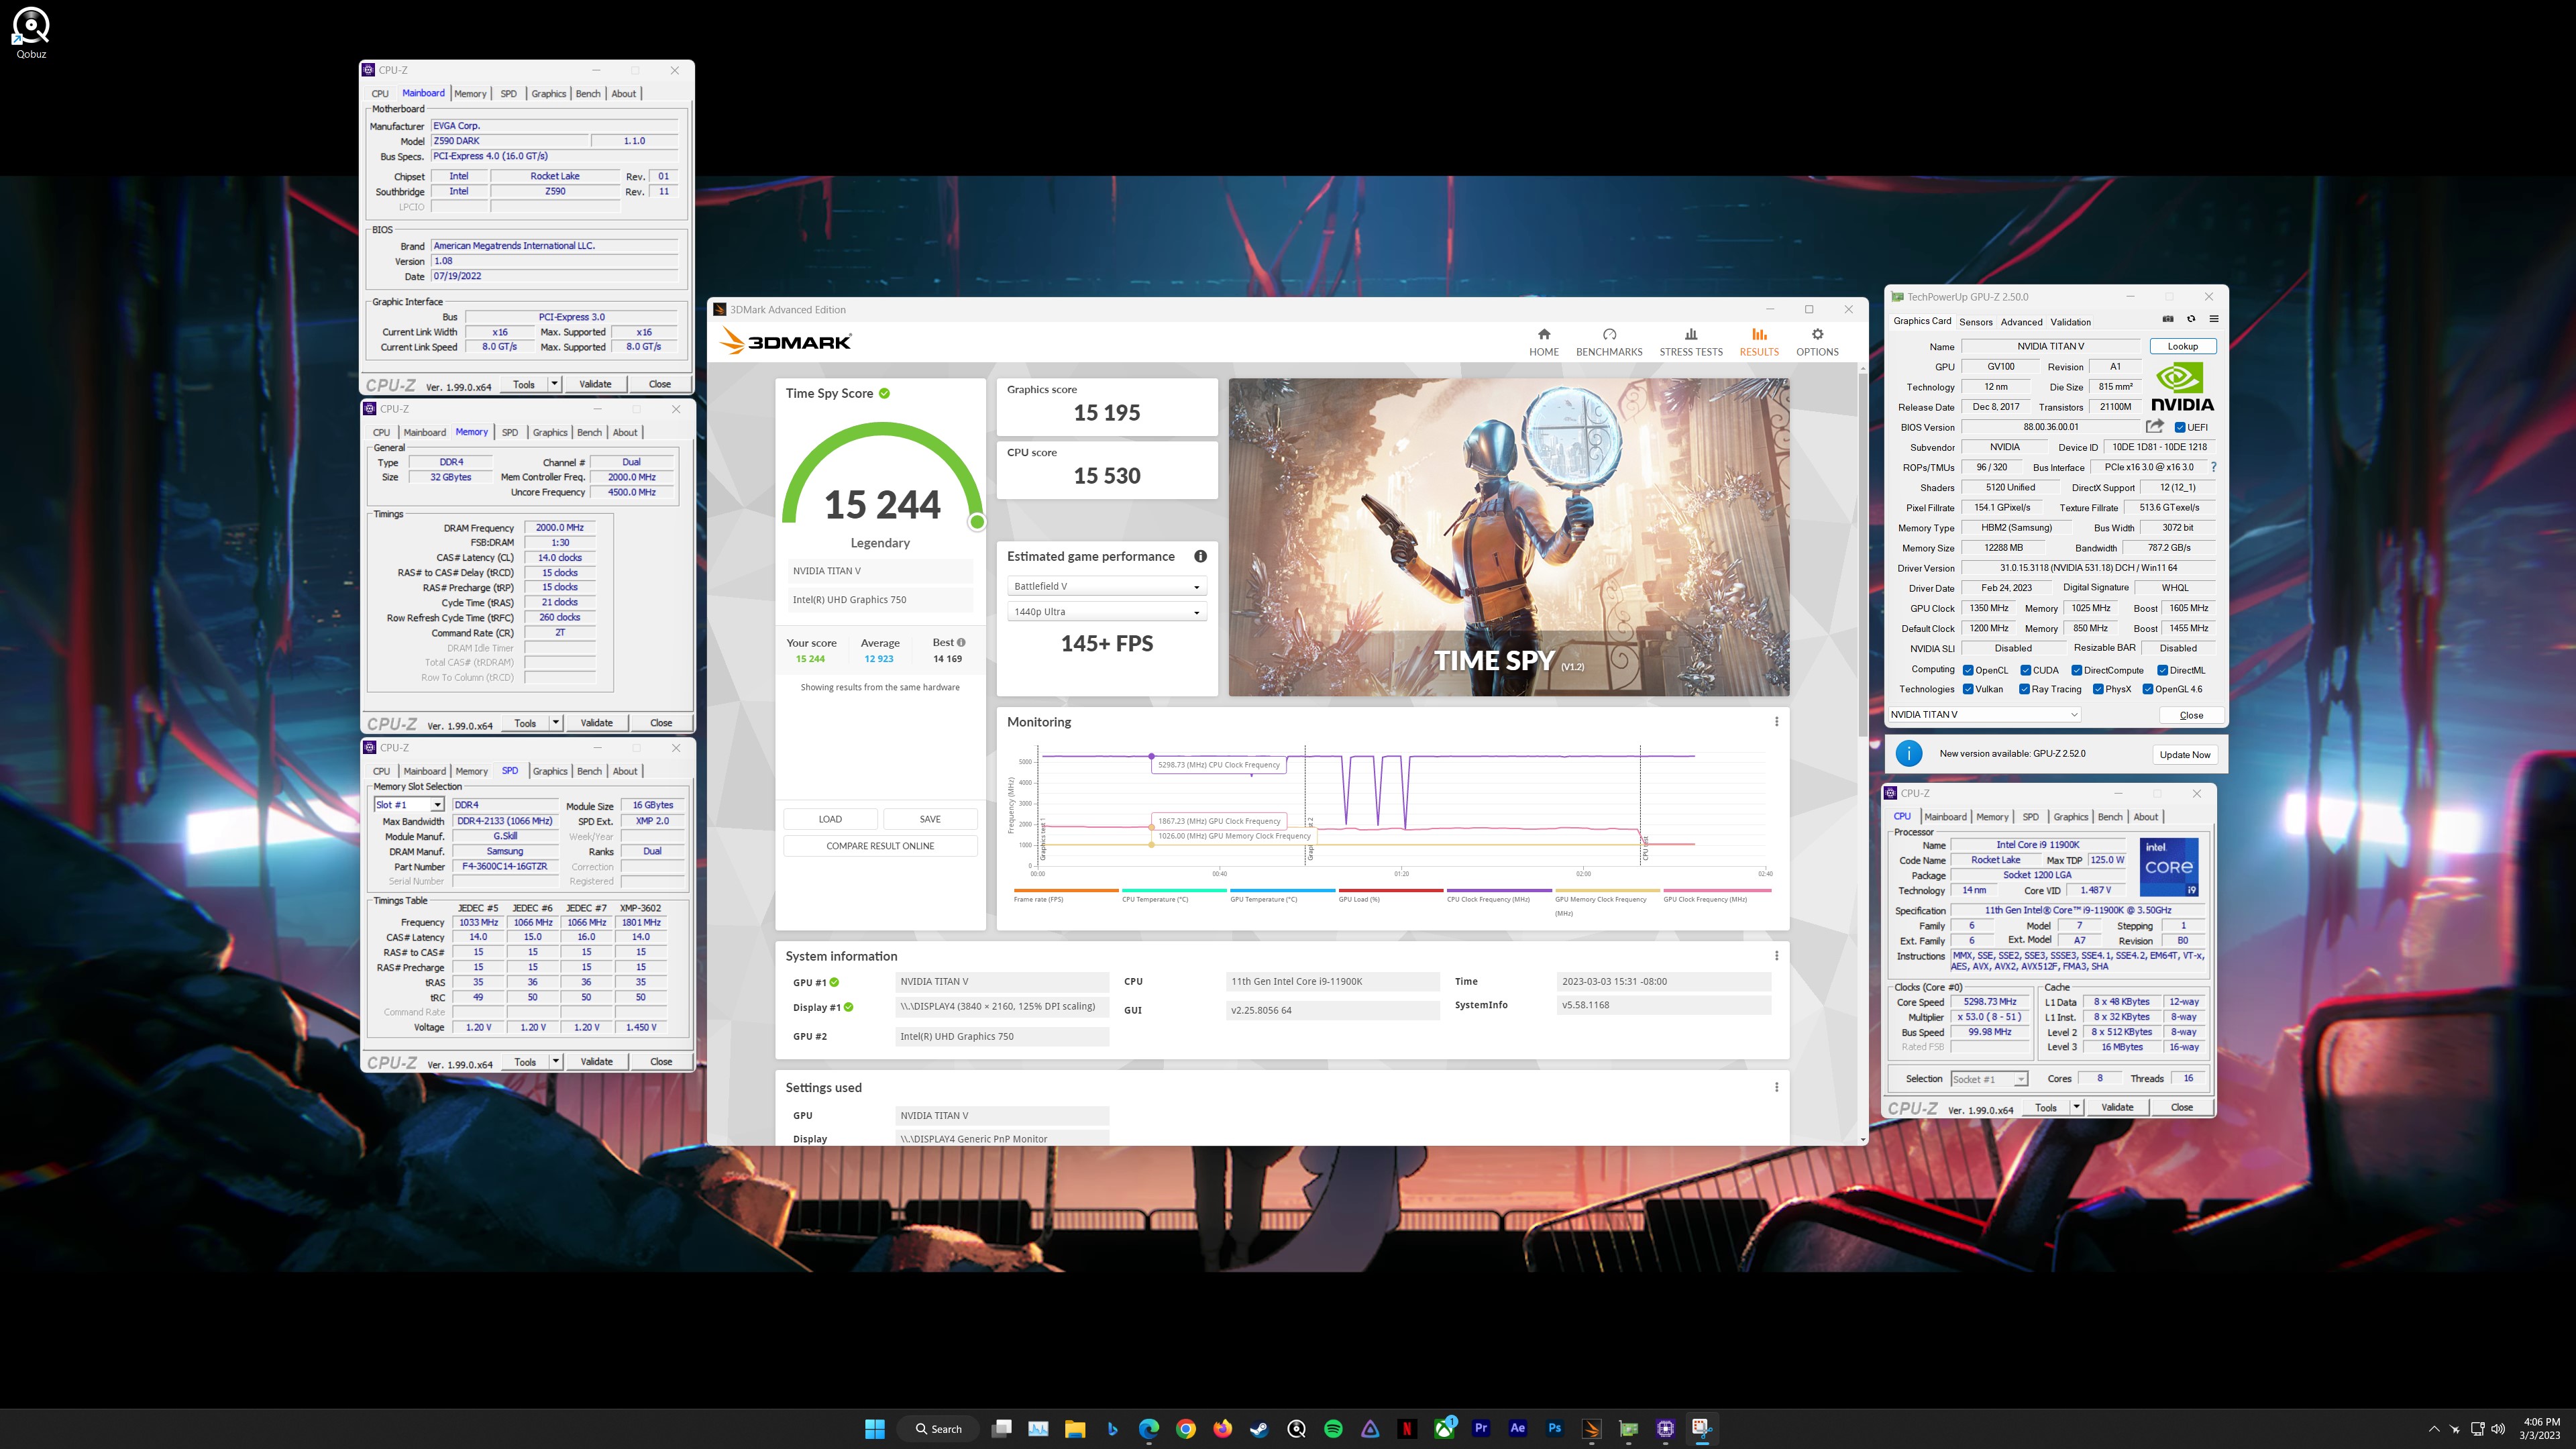This screenshot has height=1449, width=2576.
Task: Open the Validation tab in GPU-Z
Action: [2070, 322]
